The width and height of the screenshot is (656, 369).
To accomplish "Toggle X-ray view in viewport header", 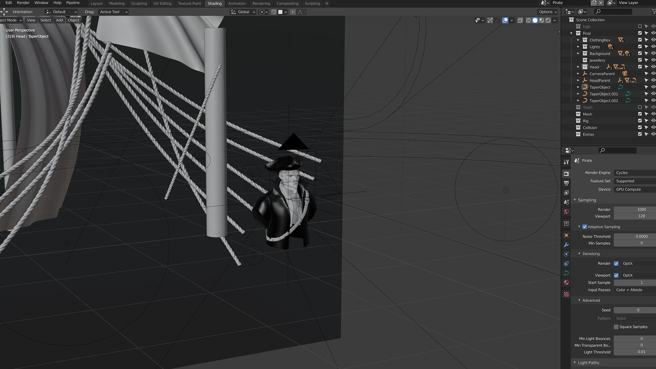I will pos(520,20).
